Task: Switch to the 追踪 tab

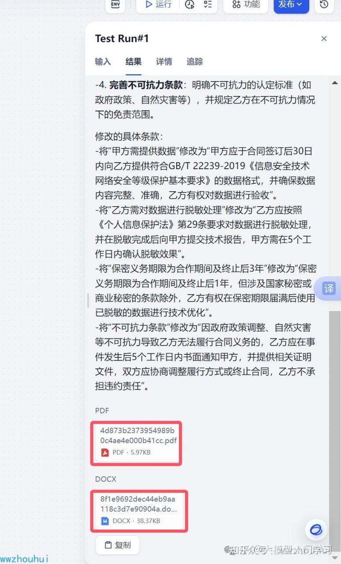Action: point(195,62)
